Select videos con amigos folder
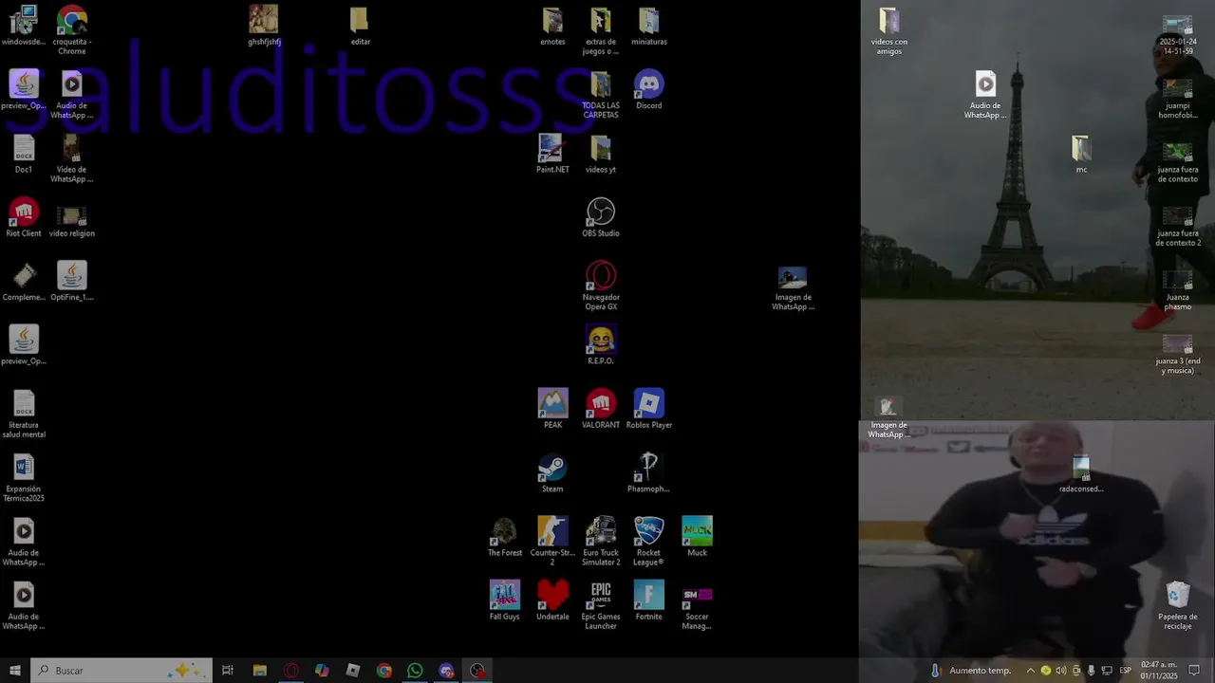The width and height of the screenshot is (1215, 683). [x=889, y=30]
